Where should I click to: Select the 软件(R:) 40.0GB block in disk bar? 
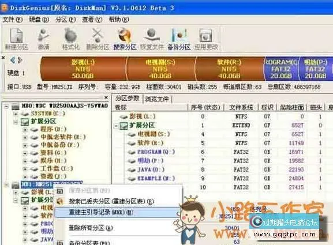229,69
